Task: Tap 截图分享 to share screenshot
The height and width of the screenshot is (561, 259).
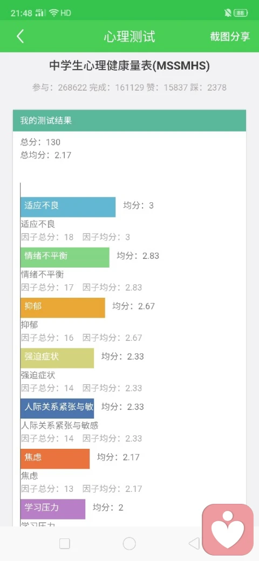Action: point(230,37)
